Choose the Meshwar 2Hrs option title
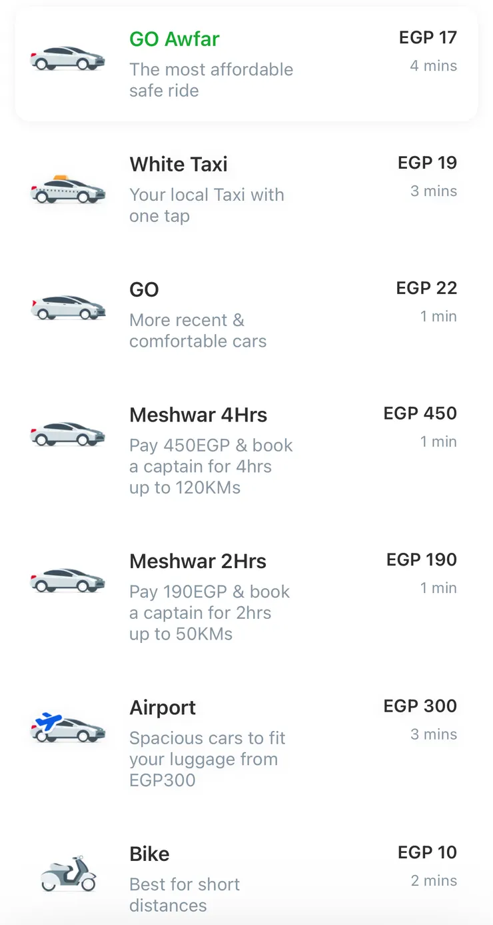Image resolution: width=493 pixels, height=925 pixels. pos(198,562)
